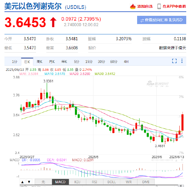This screenshot has height=187, width=189.
Task: Switch to the 周K tab
Action: tap(40, 62)
